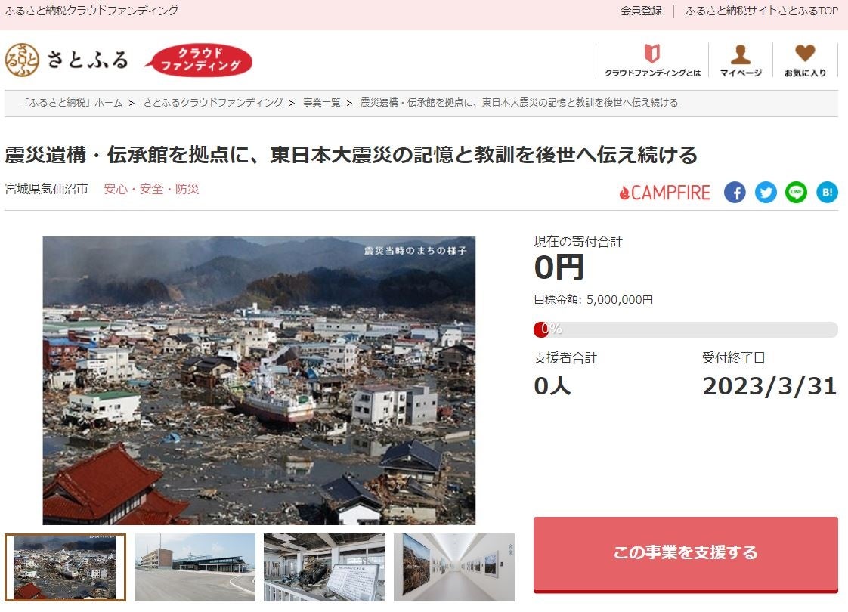Click the red クラウドファンディング badge
The width and height of the screenshot is (848, 612).
point(199,60)
